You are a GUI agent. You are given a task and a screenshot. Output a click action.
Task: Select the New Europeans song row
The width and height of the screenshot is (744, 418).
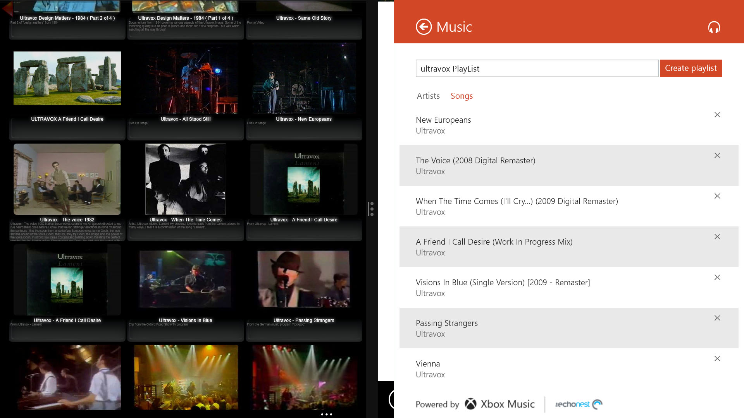569,125
